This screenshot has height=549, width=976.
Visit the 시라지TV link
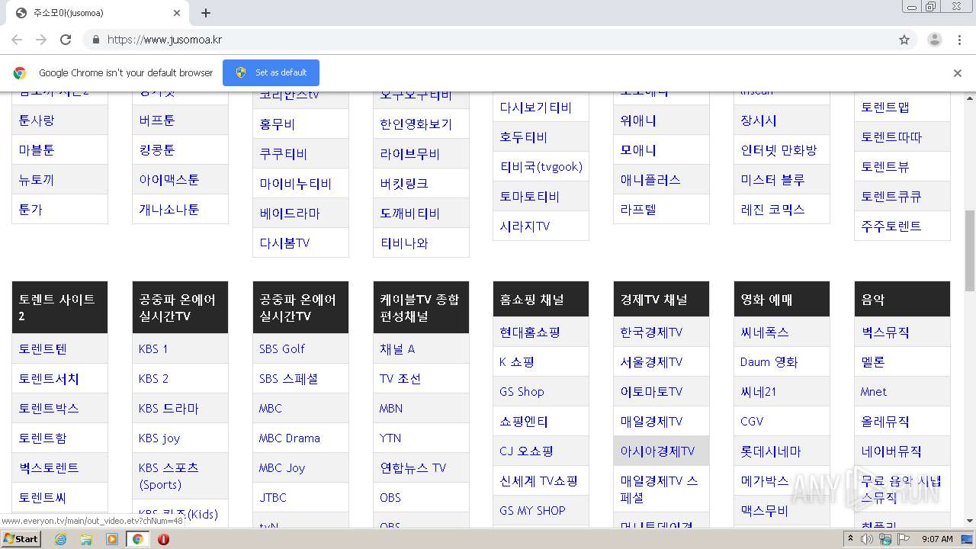pos(525,226)
